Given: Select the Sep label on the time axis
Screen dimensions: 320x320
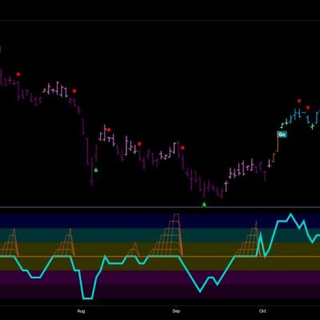Looking at the screenshot, I should (176, 311).
